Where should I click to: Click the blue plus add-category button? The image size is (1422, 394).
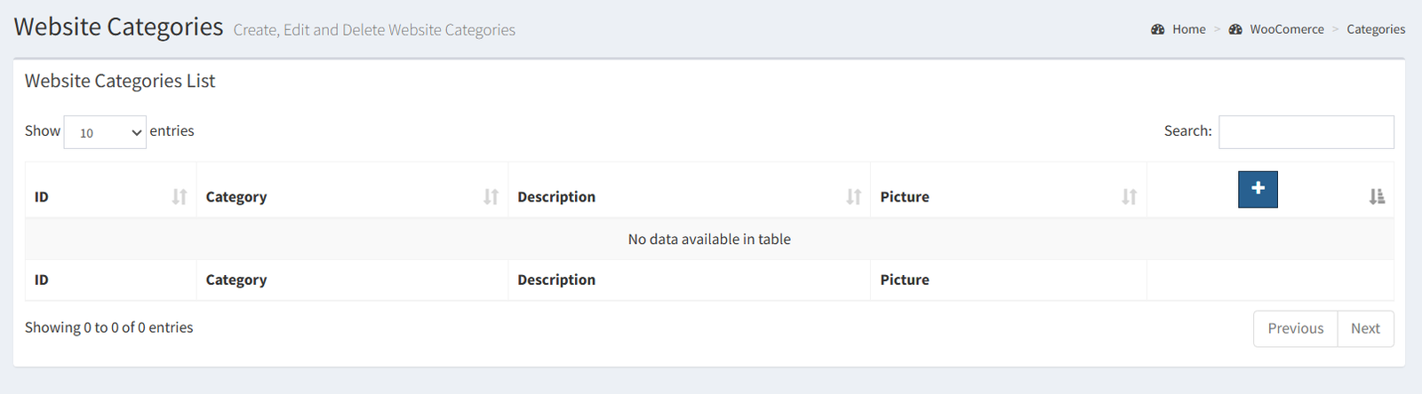pos(1258,189)
